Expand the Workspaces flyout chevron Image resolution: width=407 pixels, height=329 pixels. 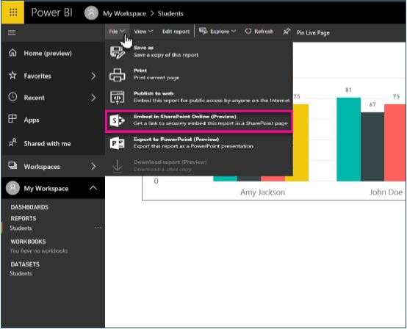coord(93,166)
